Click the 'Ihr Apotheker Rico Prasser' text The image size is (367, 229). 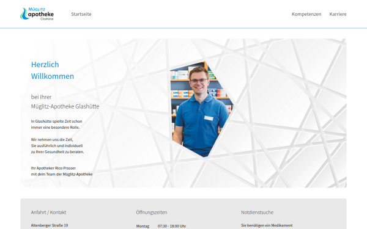[x=53, y=168]
